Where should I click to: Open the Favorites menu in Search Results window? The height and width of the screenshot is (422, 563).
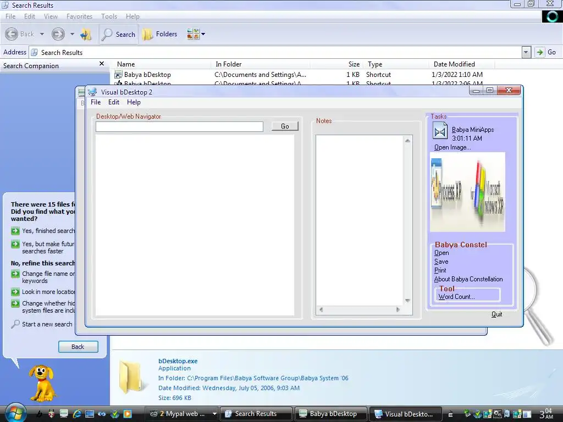click(79, 16)
